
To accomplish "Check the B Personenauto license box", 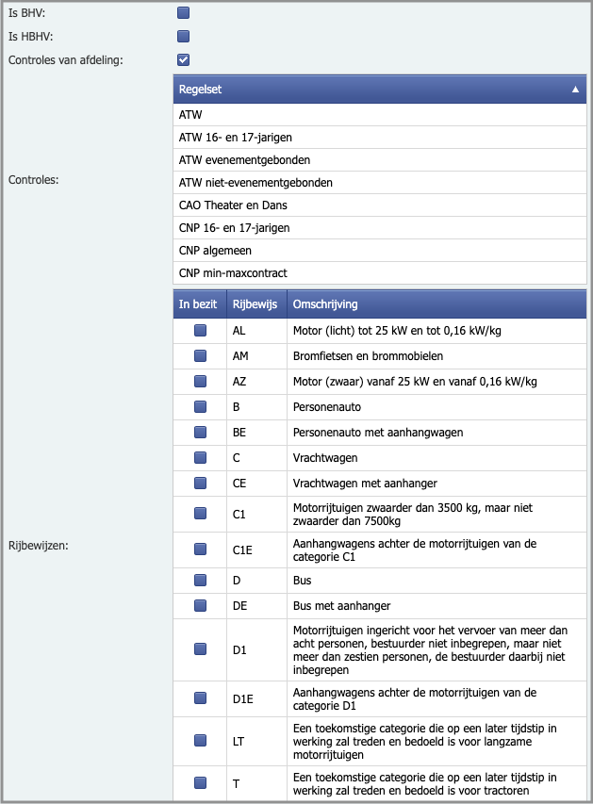I will point(200,407).
